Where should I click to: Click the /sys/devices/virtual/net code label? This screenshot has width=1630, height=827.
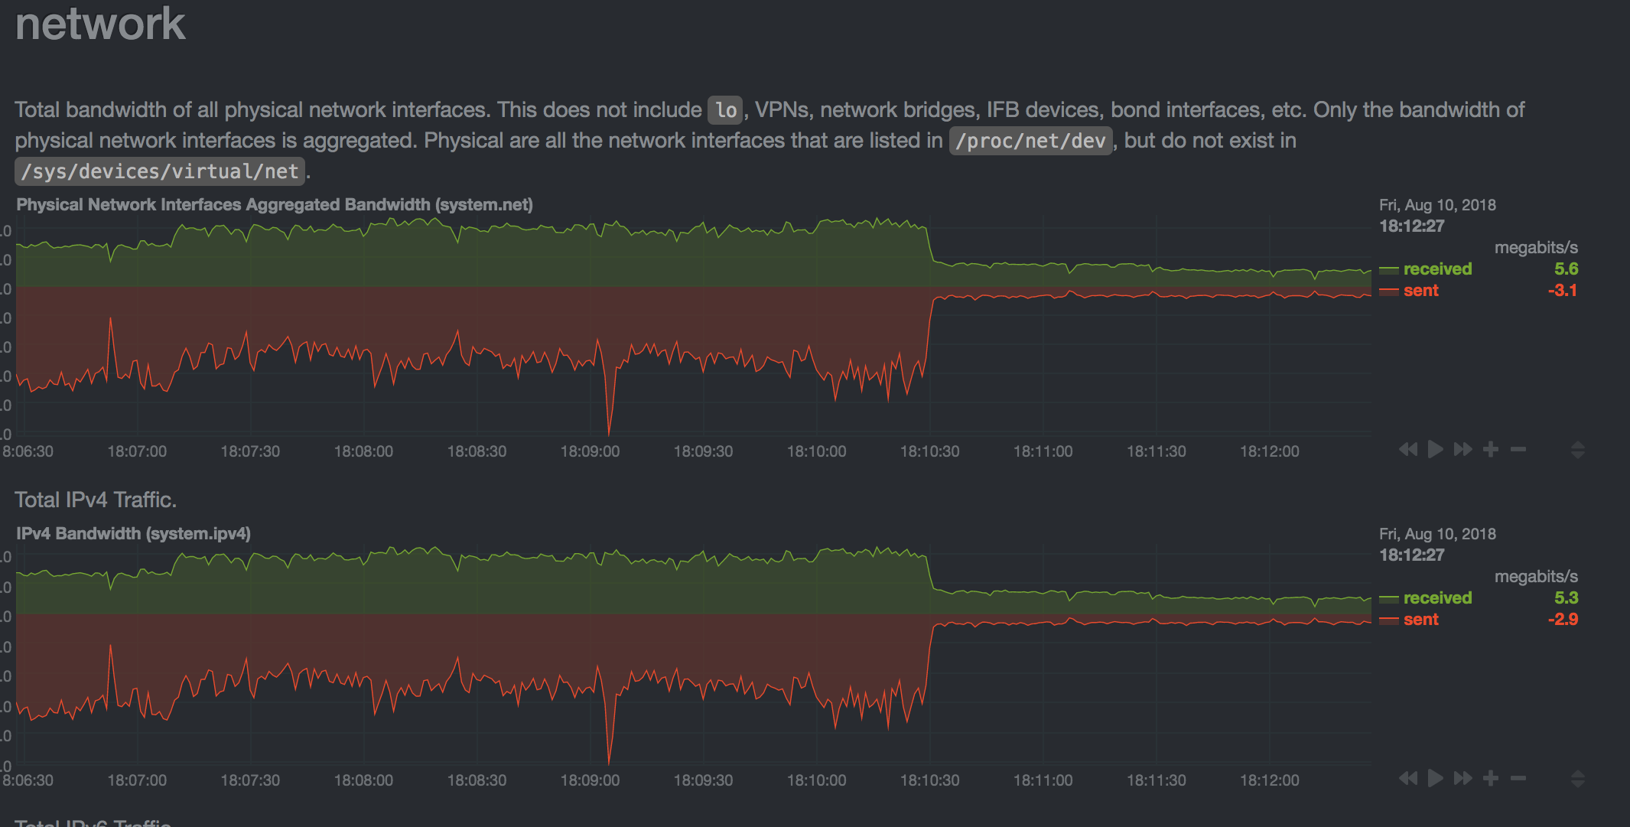[x=160, y=171]
